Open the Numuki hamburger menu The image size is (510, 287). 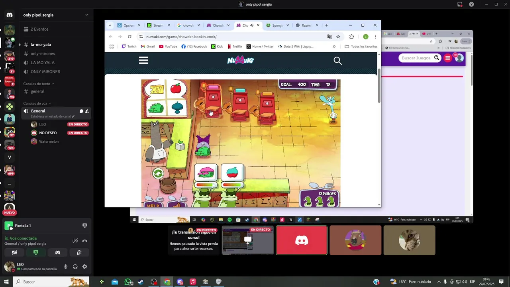(x=143, y=60)
